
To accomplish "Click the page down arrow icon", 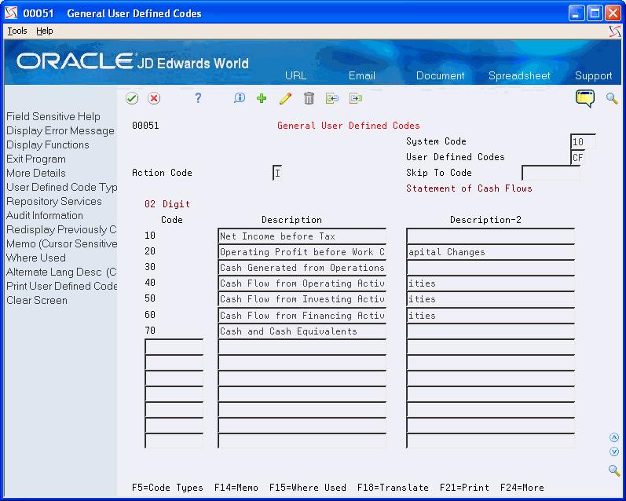I will click(614, 452).
